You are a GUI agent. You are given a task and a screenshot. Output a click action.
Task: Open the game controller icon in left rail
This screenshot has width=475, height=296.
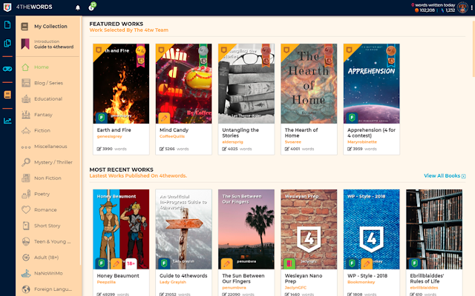[7, 69]
